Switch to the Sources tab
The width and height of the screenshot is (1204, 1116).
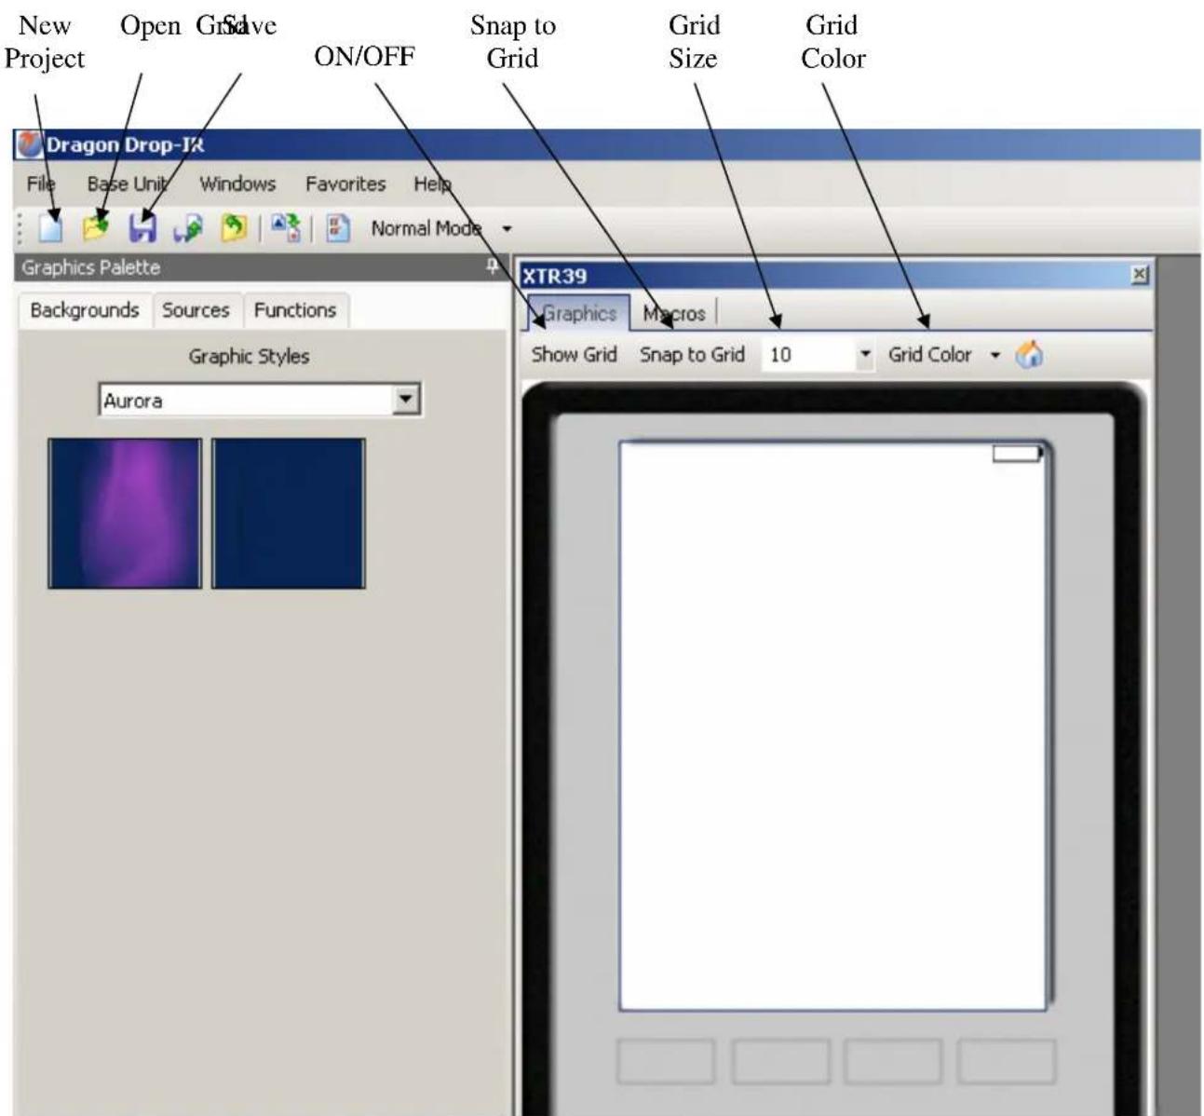click(196, 310)
